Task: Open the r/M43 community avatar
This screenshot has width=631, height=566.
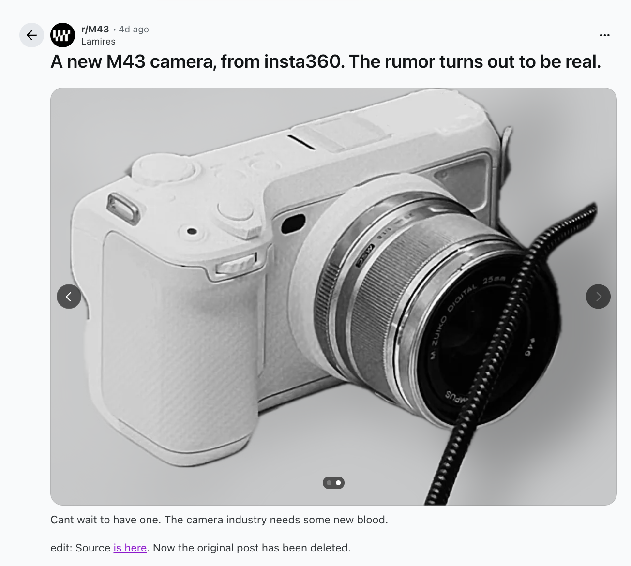Action: tap(62, 35)
